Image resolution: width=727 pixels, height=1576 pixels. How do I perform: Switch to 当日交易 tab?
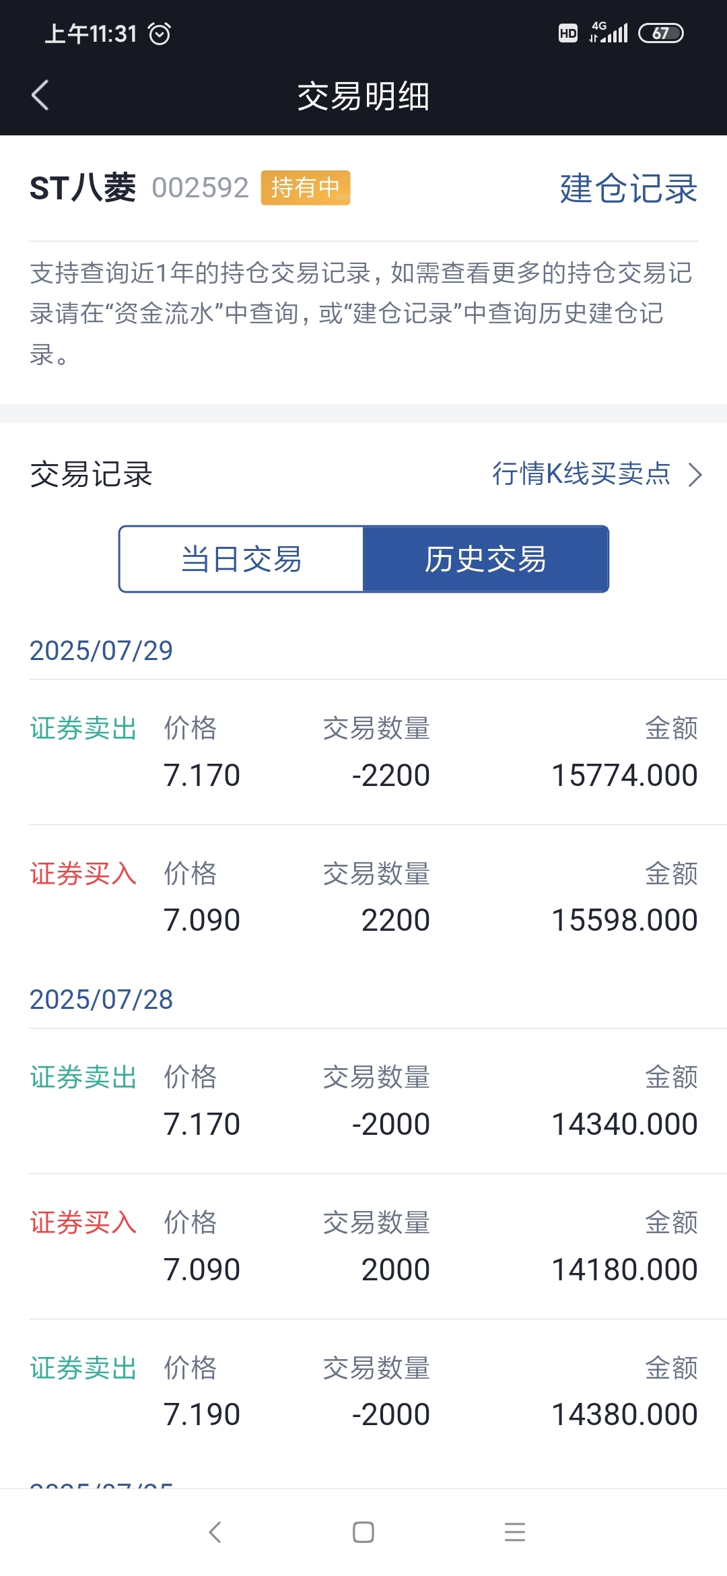241,559
